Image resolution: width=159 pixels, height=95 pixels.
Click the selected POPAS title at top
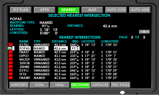(x=16, y=19)
